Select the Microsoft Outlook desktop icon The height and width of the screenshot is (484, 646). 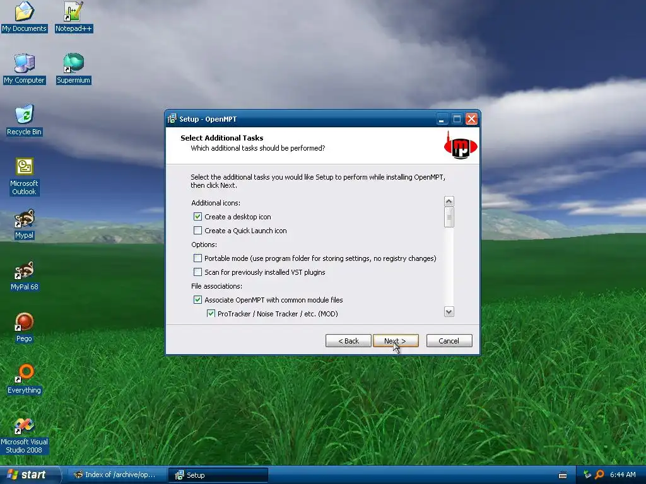pyautogui.click(x=24, y=176)
